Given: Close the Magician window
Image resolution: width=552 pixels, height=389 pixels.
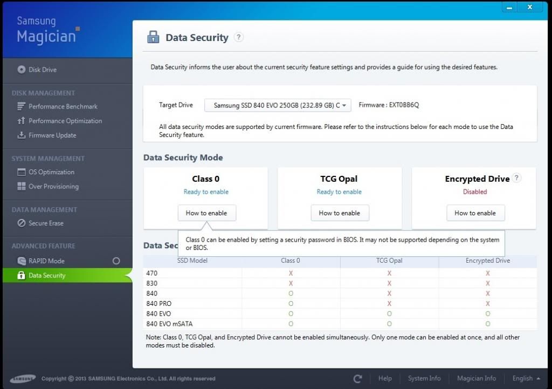Looking at the screenshot, I should point(530,7).
